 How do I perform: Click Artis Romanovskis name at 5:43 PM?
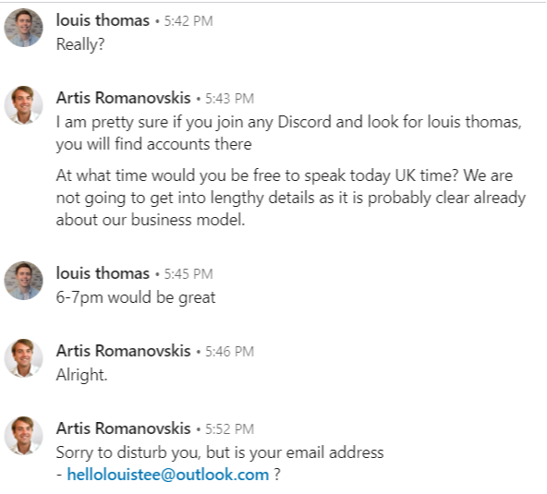[124, 98]
